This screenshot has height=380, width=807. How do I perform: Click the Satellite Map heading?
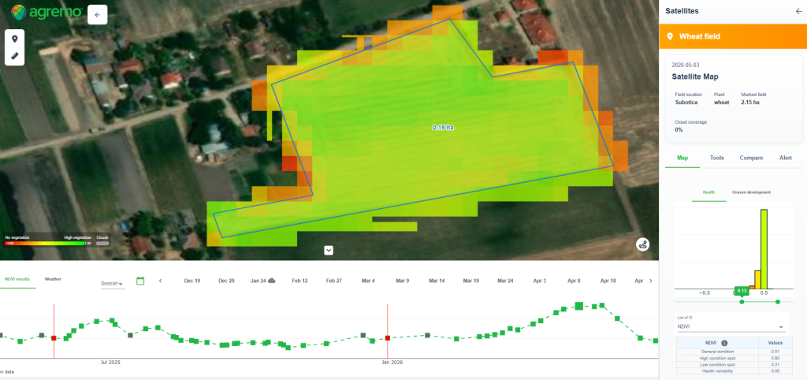694,76
